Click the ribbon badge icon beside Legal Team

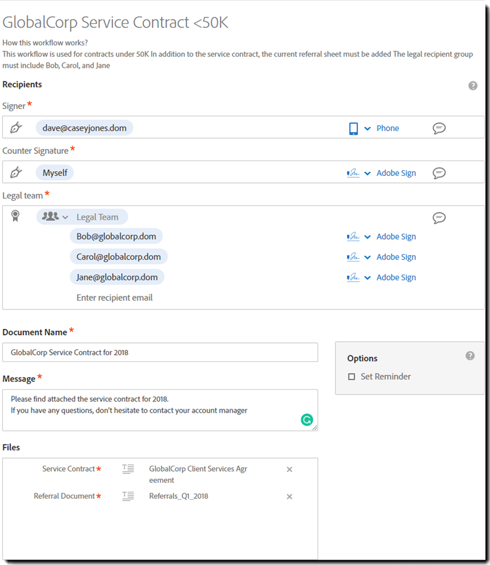pos(15,217)
